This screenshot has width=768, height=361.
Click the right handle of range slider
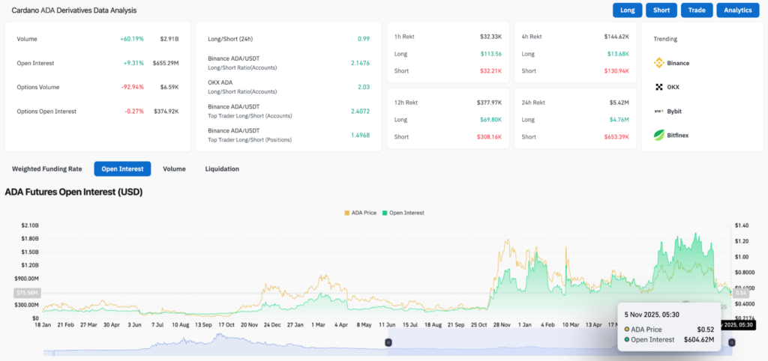(x=731, y=342)
